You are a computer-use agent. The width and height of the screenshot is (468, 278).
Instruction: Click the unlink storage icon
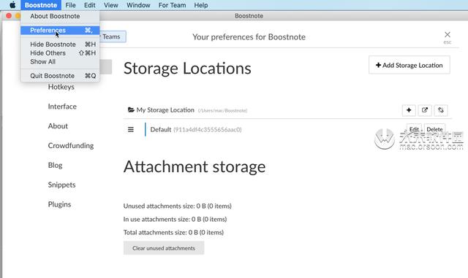point(441,110)
